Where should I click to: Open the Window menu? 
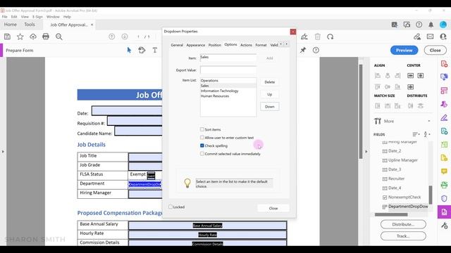point(53,17)
